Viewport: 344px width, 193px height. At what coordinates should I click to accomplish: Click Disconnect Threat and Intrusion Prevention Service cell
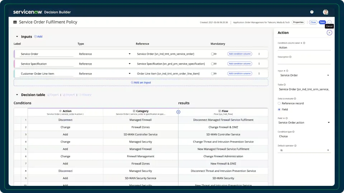pos(223,171)
